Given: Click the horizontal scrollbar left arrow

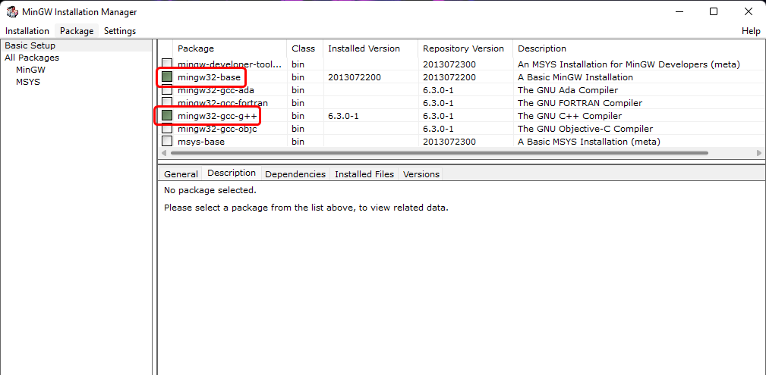Looking at the screenshot, I should [x=164, y=152].
